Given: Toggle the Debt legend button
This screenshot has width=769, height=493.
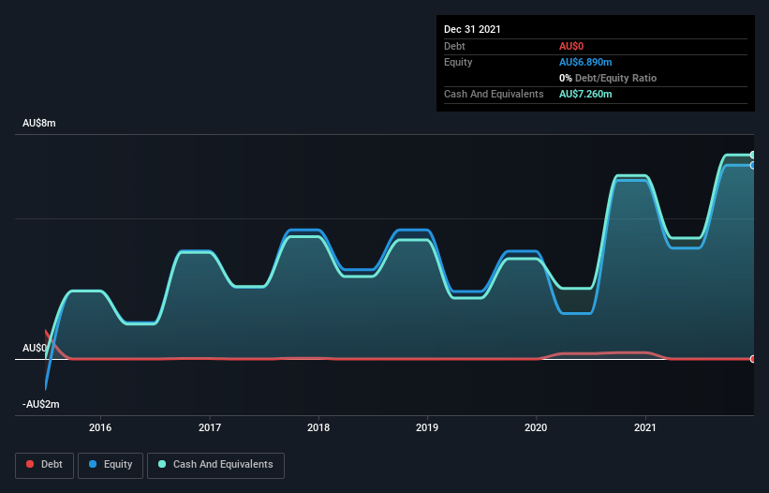Looking at the screenshot, I should click(45, 465).
